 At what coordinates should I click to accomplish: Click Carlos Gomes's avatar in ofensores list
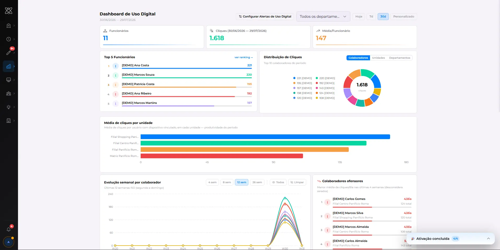pos(328,202)
